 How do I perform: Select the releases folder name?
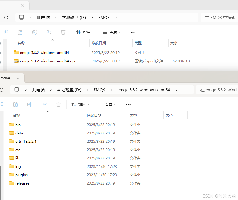[x=22, y=183]
